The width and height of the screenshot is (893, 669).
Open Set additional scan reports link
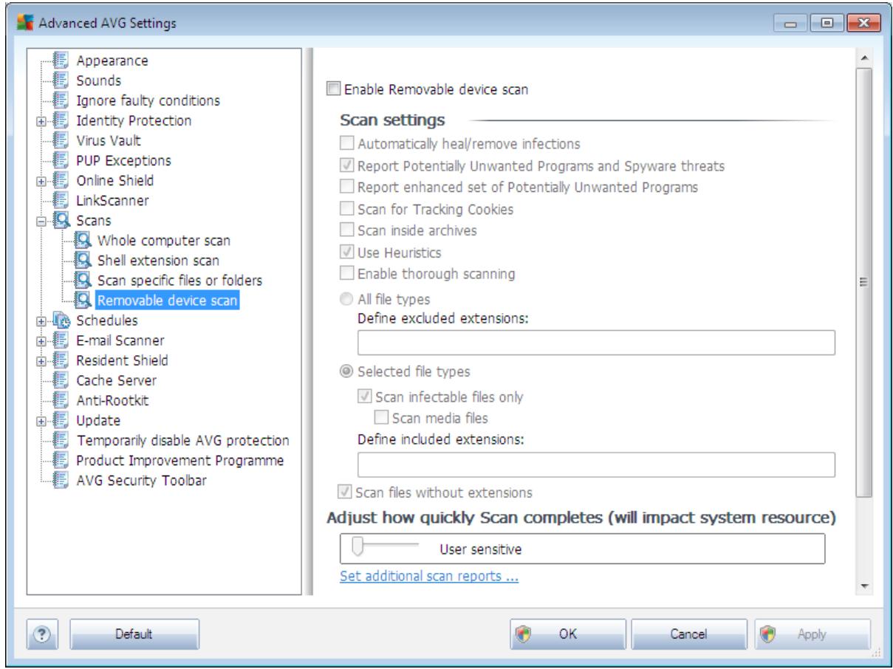point(429,576)
